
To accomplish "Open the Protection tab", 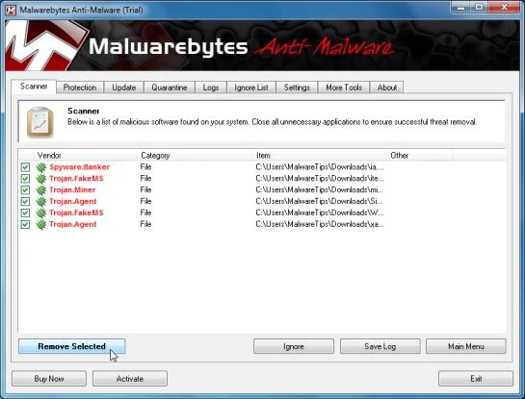I will (x=80, y=87).
